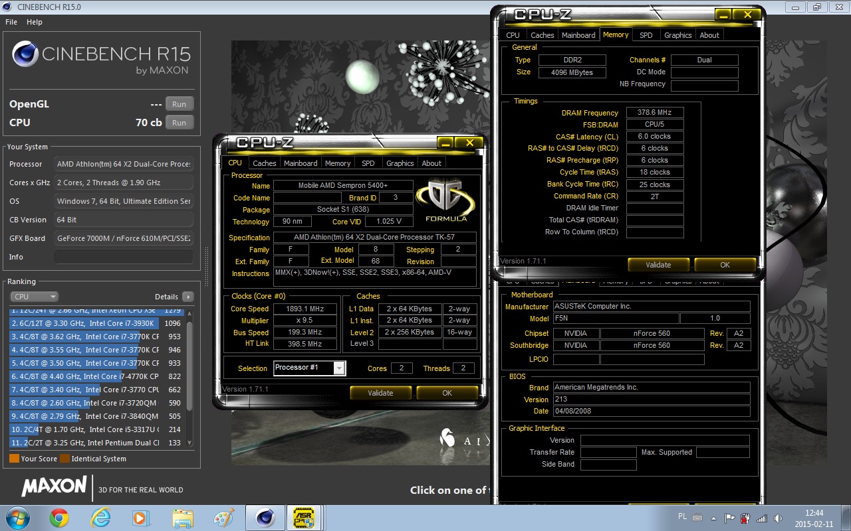Close the front CPU-Z CPU window
The width and height of the screenshot is (851, 531).
(x=469, y=142)
